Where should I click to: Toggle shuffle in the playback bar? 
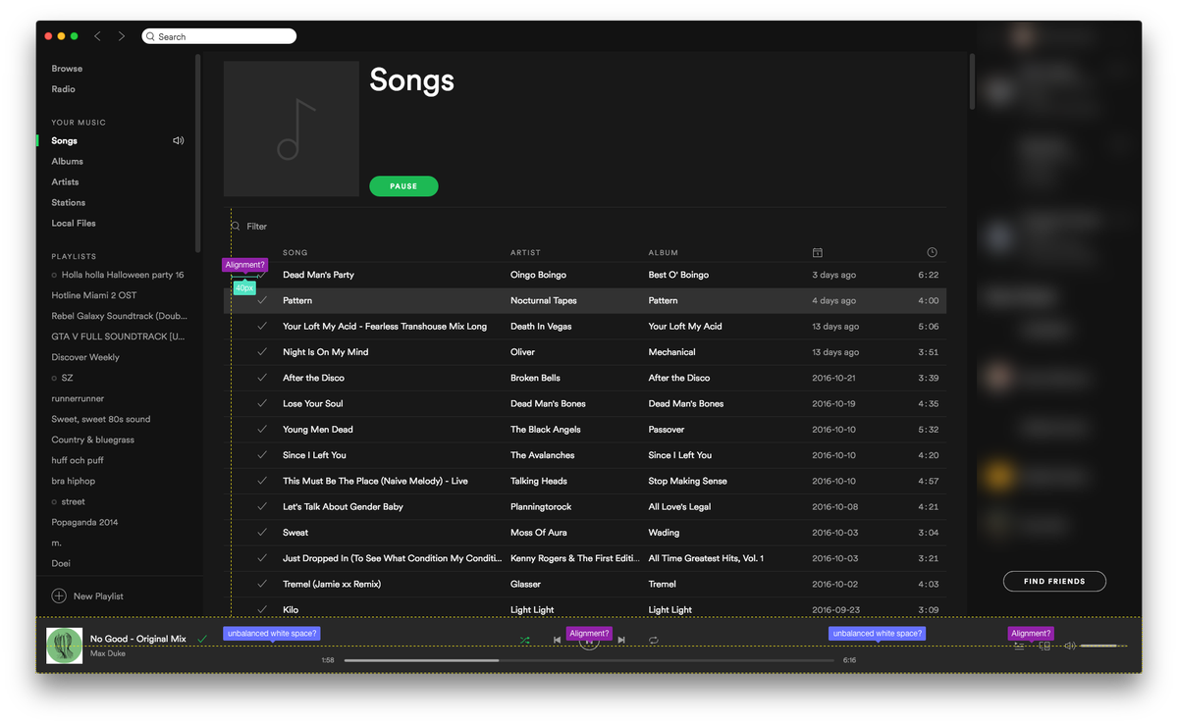click(525, 640)
